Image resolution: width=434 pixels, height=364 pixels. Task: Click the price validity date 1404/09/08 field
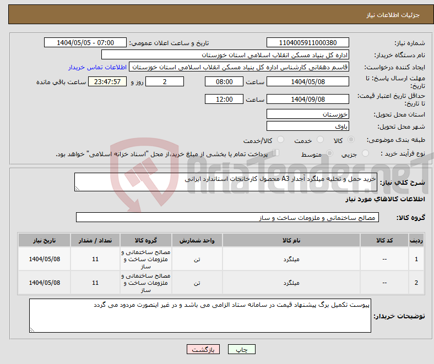point(307,100)
